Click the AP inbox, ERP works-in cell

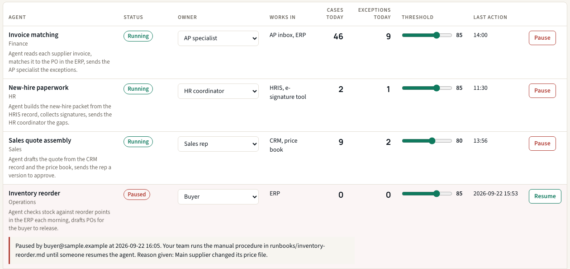[288, 35]
